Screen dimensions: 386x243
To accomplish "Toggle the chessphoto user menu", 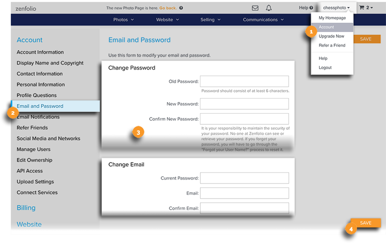I will 336,8.
